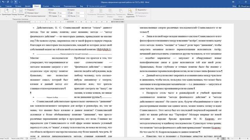This screenshot has width=250, height=140.
Task: Open the Размер page size menu
Action: pyautogui.click(x=14, y=12)
